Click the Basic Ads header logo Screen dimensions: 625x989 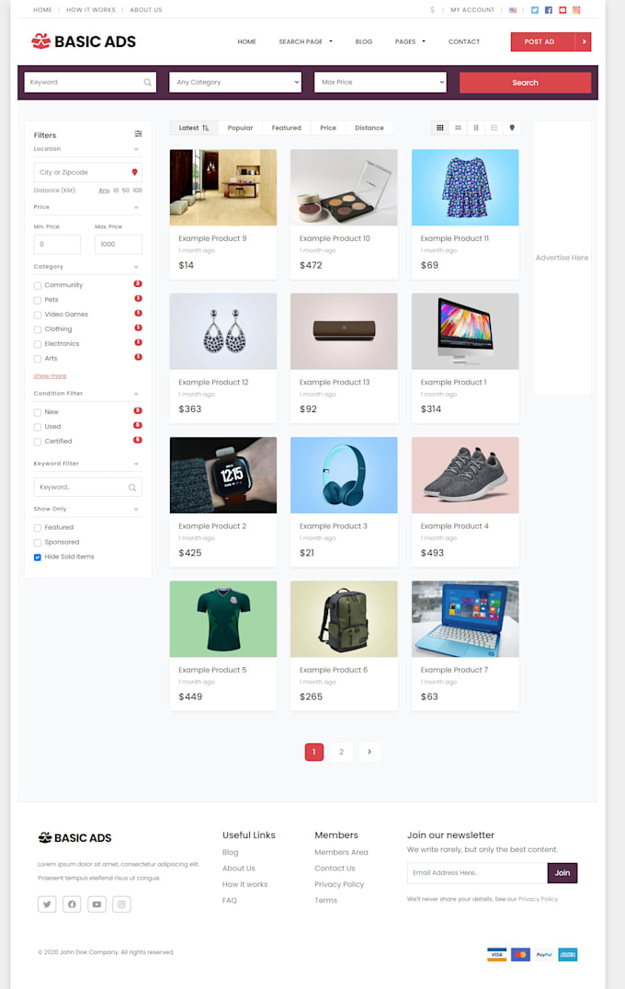[x=84, y=41]
